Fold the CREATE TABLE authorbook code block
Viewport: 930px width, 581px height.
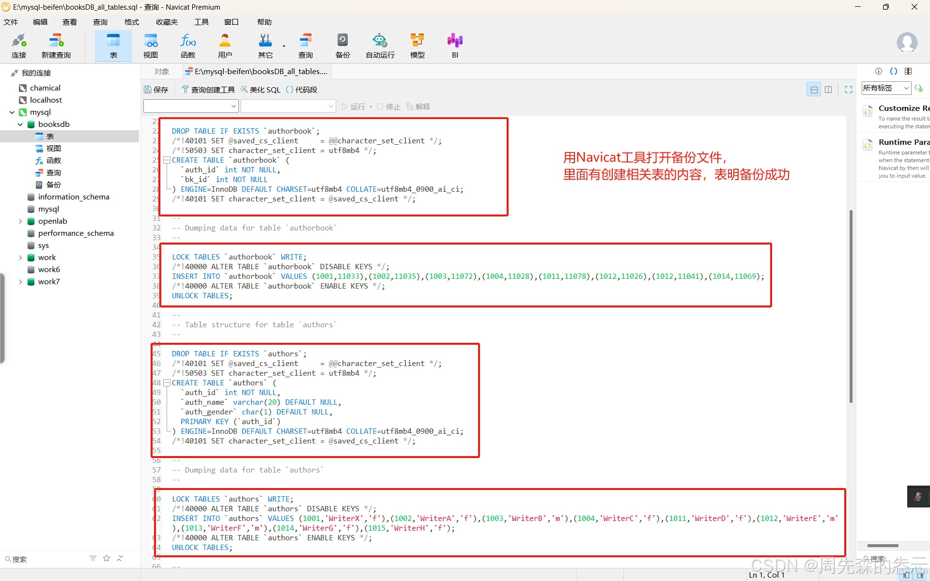click(x=167, y=160)
